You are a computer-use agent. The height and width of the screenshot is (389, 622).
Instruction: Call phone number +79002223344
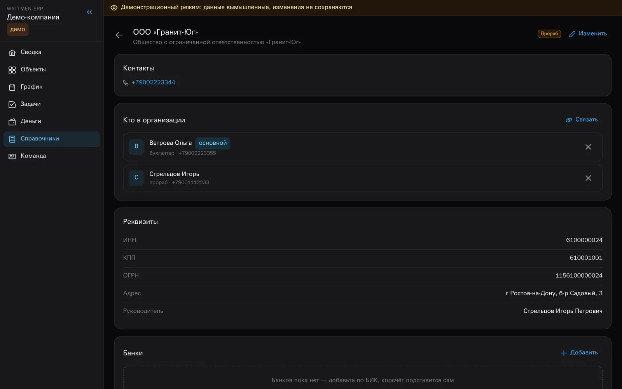click(x=153, y=82)
